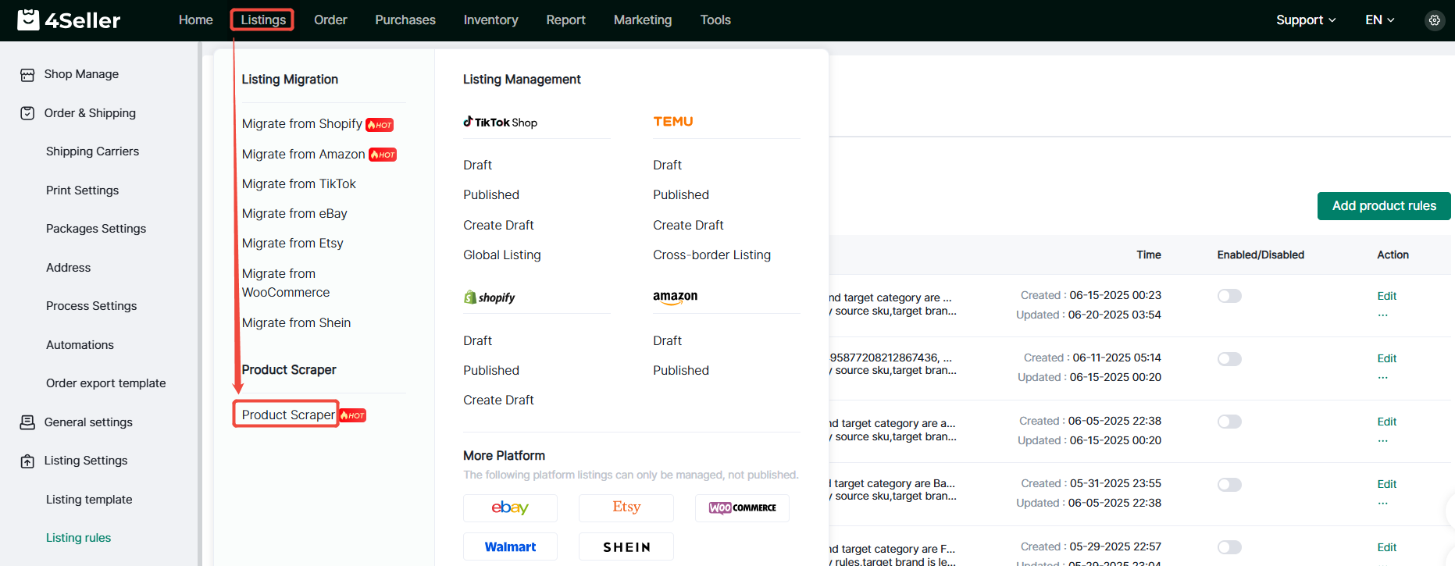Screen dimensions: 1455x566
Task: Open the Inventory menu
Action: [490, 20]
